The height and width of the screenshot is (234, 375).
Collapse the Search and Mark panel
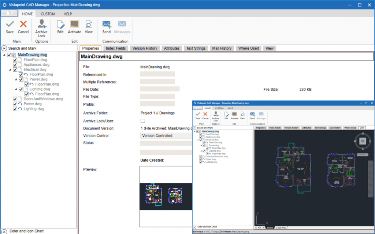click(4, 48)
